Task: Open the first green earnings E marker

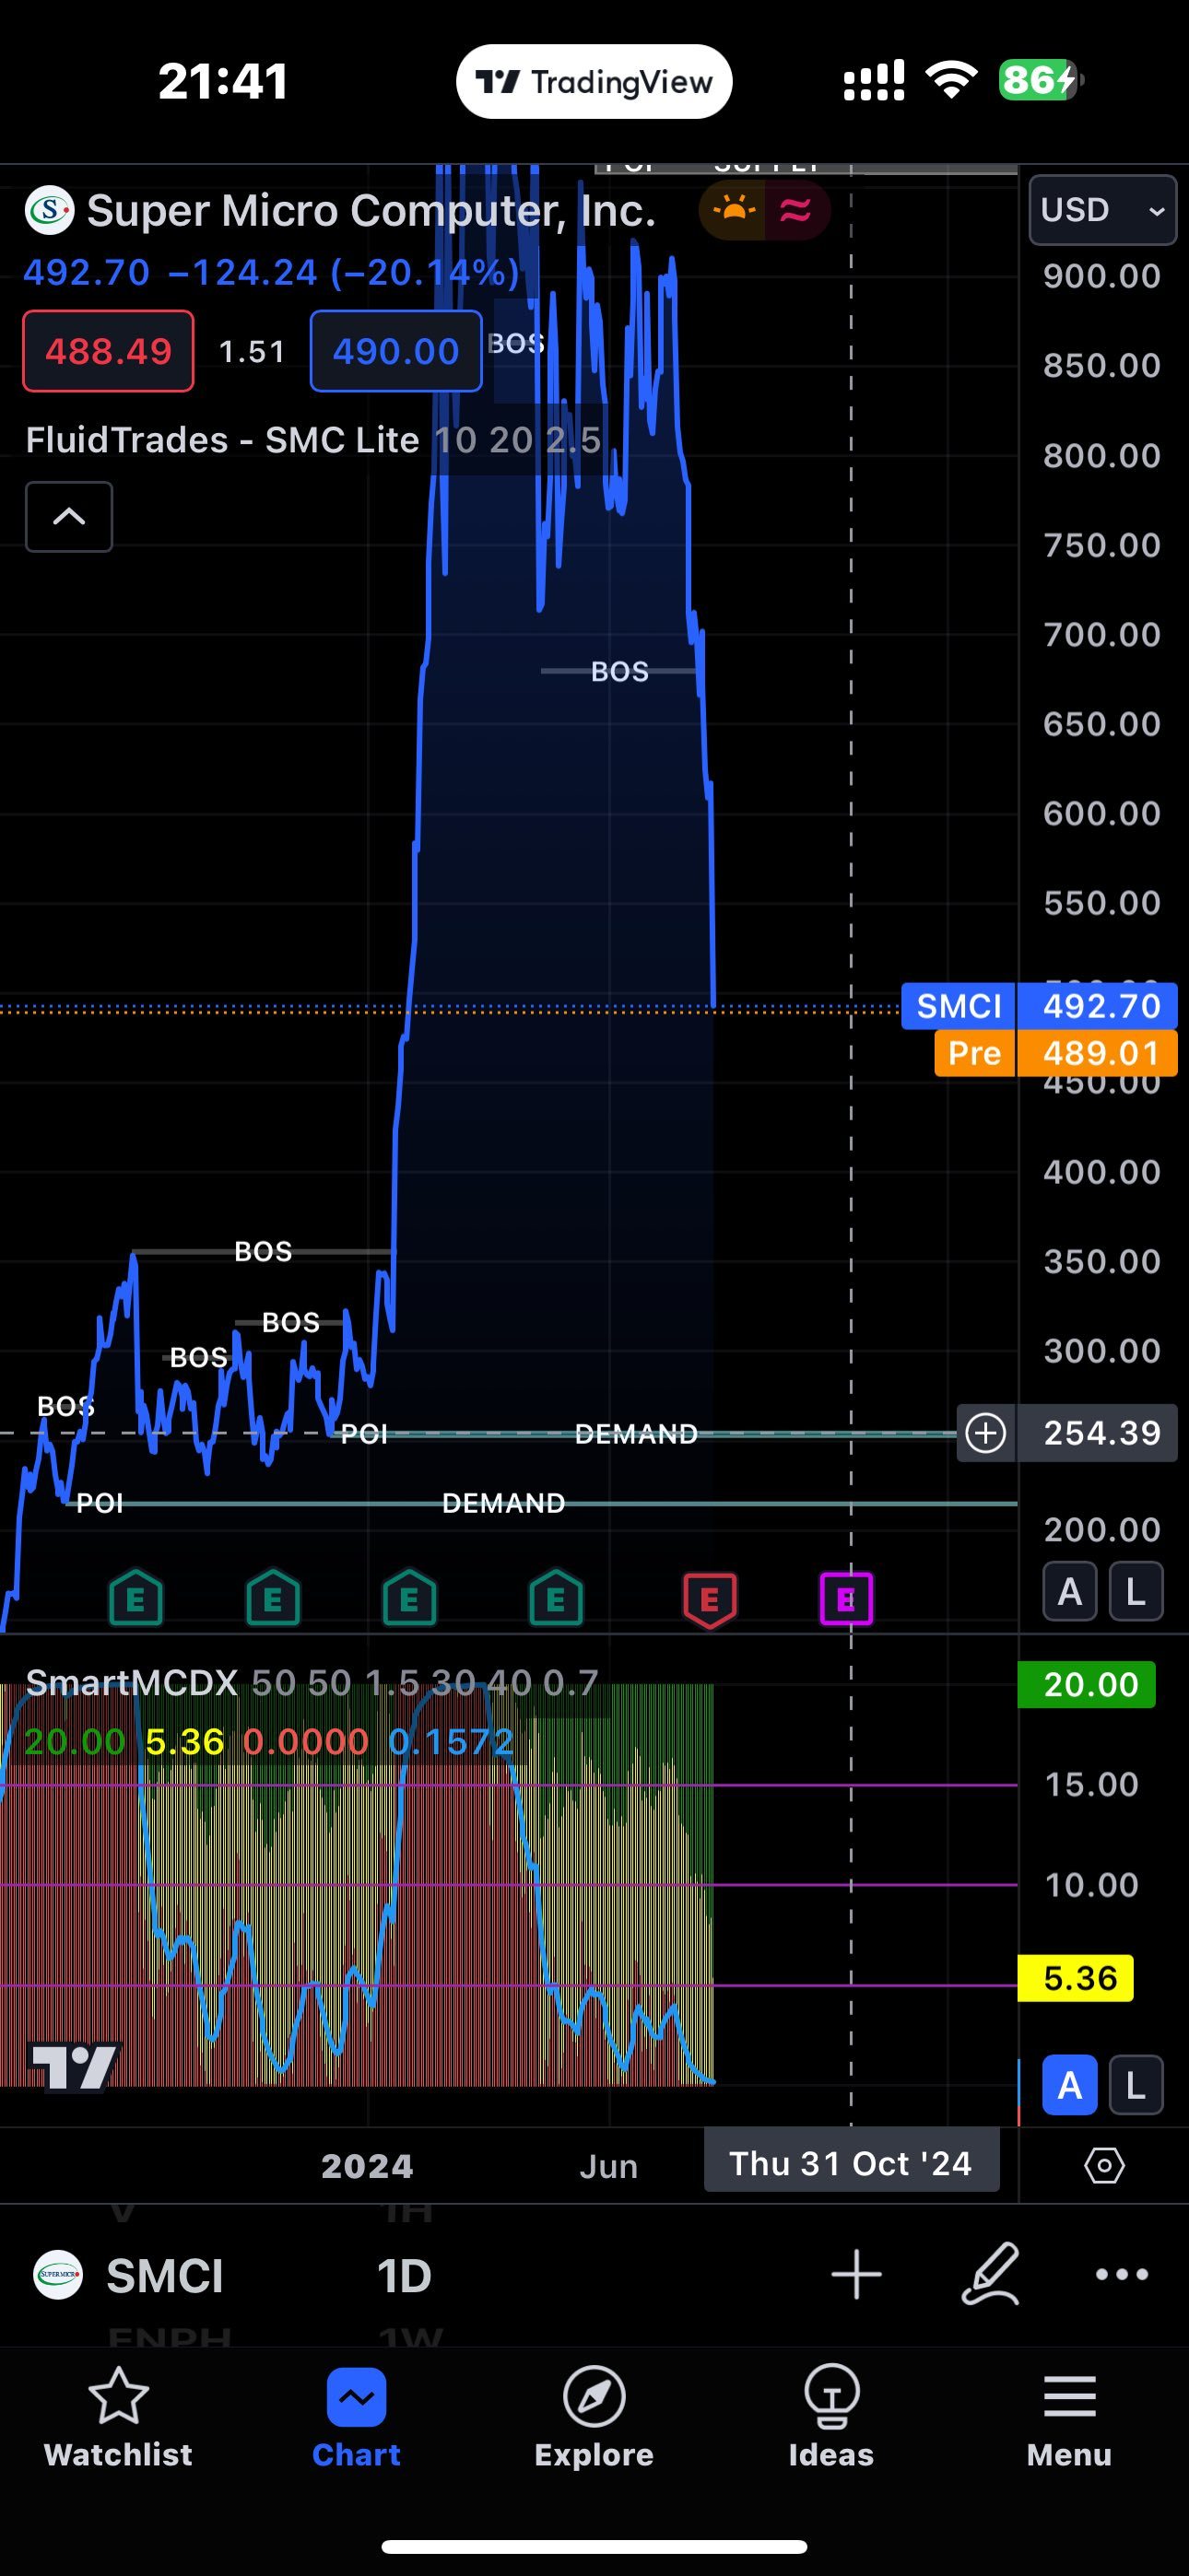Action: tap(136, 1599)
